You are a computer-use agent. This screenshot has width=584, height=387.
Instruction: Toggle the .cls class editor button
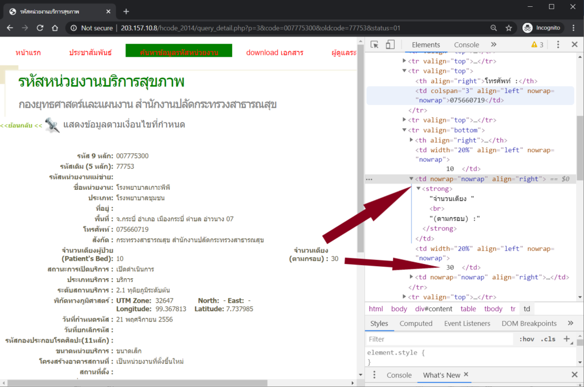(x=549, y=339)
